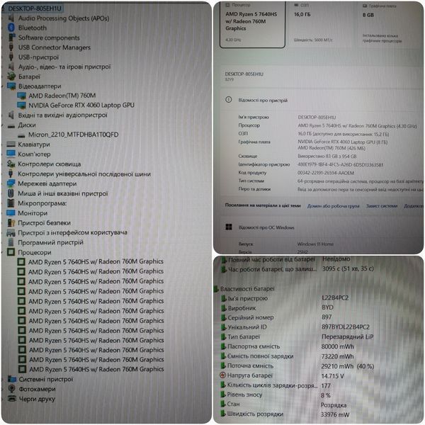Click the Windows 11 Home edition value
The image size is (425, 425).
tap(315, 244)
